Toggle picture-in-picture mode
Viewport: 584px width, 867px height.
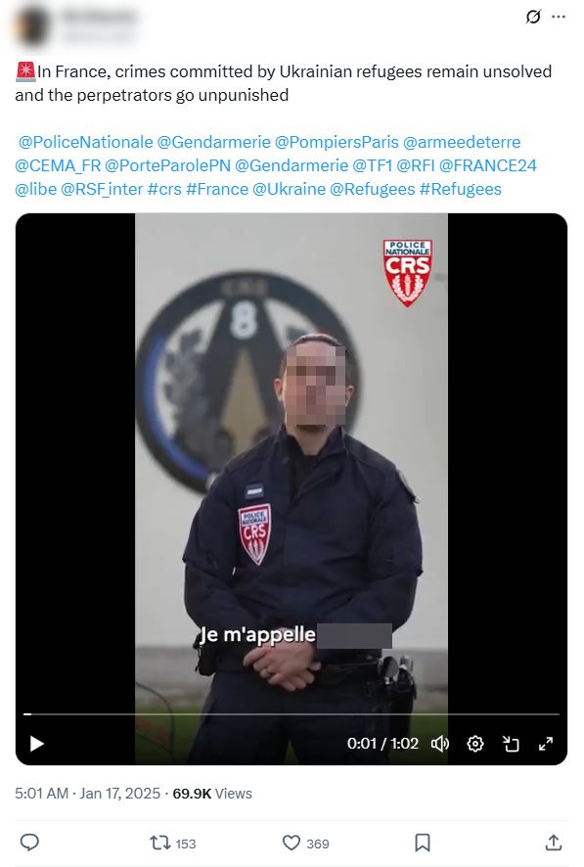click(x=511, y=744)
